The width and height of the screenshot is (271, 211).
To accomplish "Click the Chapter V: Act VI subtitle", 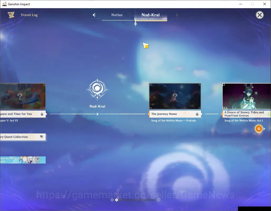I will tap(9, 121).
